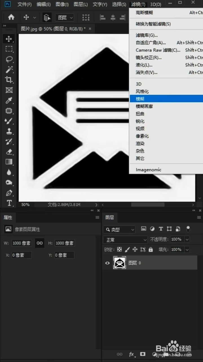The width and height of the screenshot is (203, 362).
Task: Select the Magic Wand tool
Action: coord(9,70)
